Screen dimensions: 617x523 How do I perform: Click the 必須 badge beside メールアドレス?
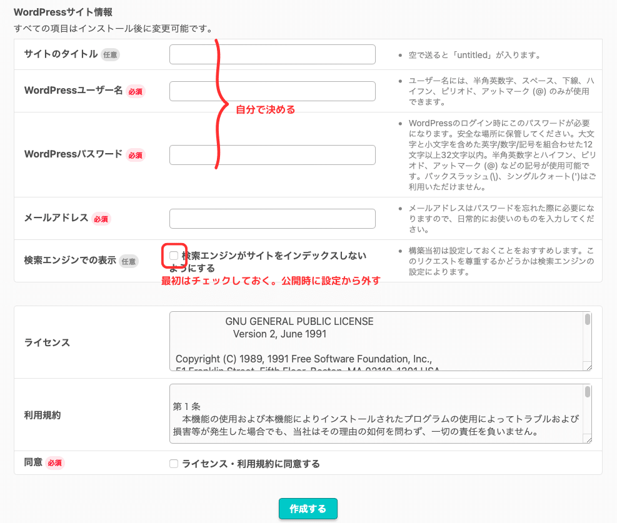(x=101, y=219)
